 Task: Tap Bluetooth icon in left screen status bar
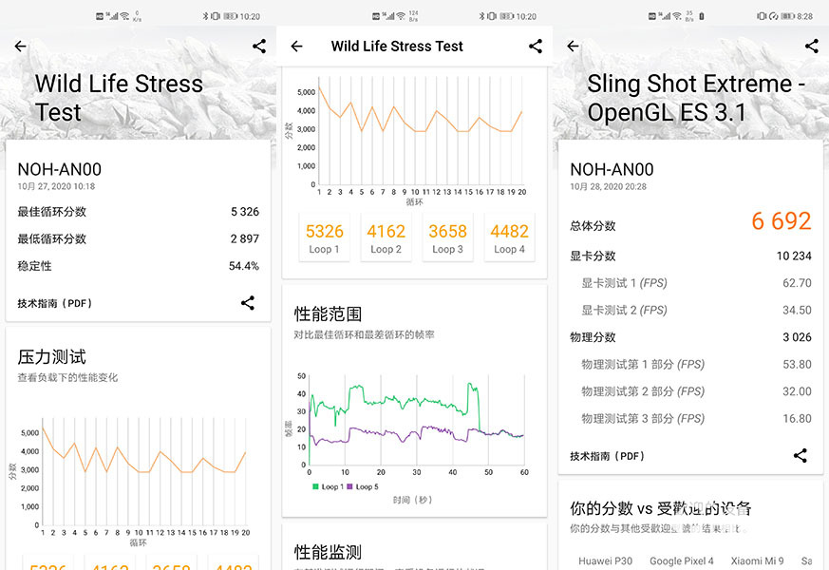(205, 16)
